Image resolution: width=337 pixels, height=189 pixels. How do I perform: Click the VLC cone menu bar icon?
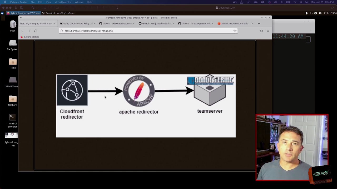point(241,2)
